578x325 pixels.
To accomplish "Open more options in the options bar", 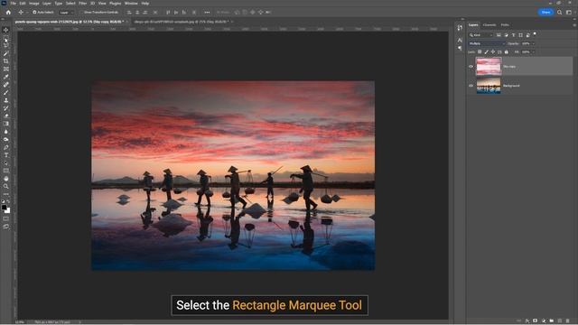I will [207, 12].
